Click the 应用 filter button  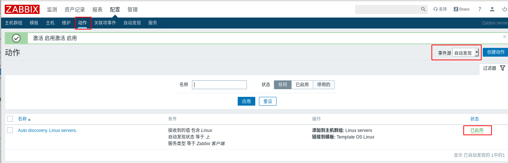(x=246, y=101)
